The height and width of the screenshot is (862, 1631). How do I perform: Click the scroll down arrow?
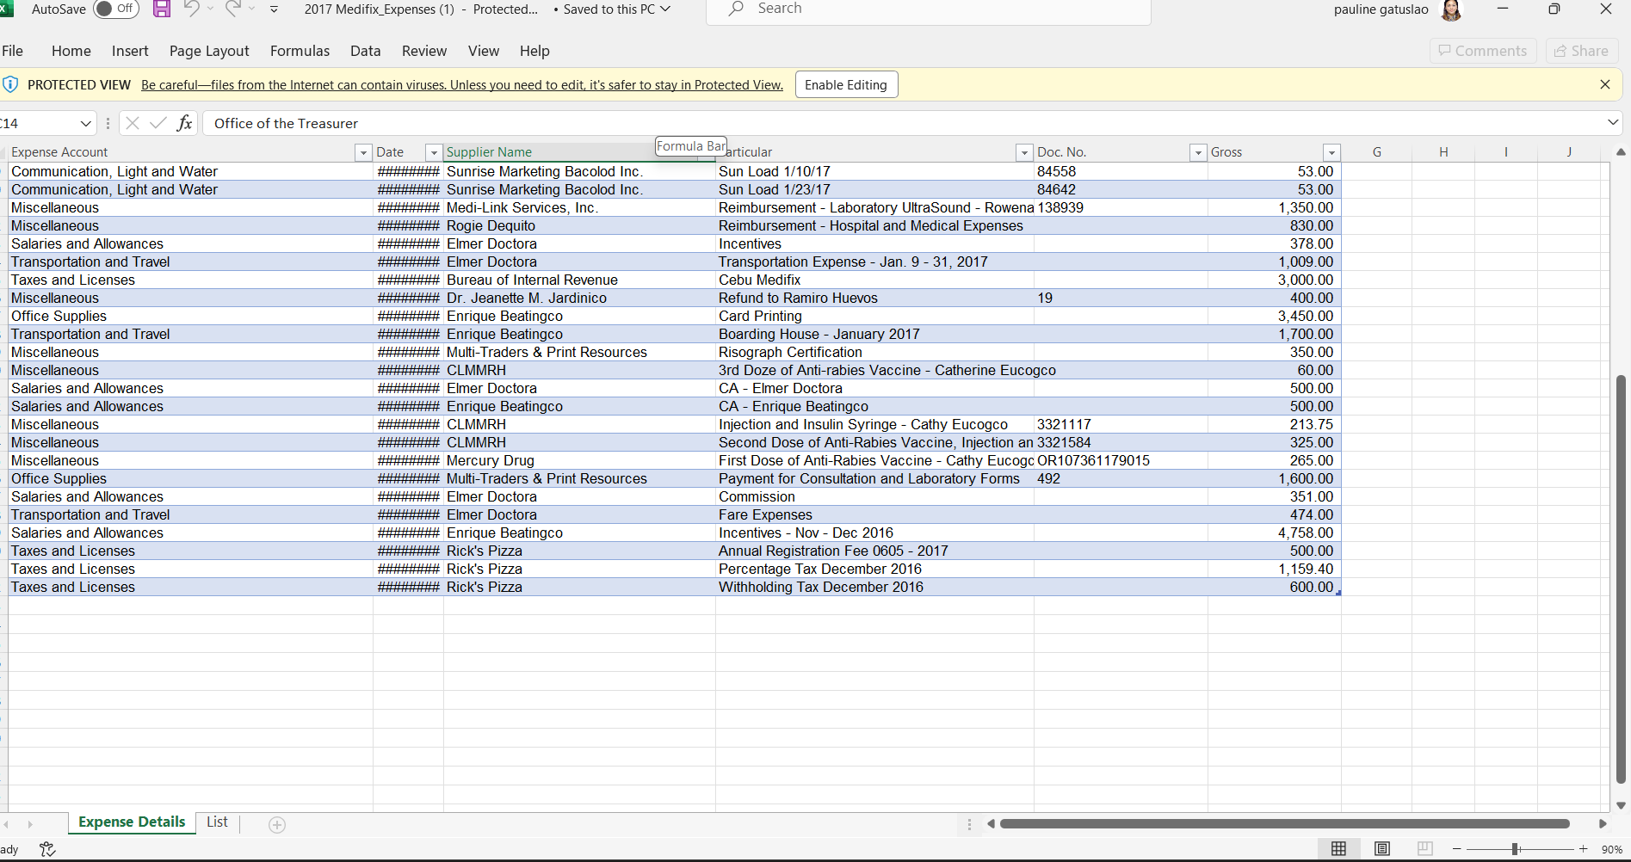1622,806
